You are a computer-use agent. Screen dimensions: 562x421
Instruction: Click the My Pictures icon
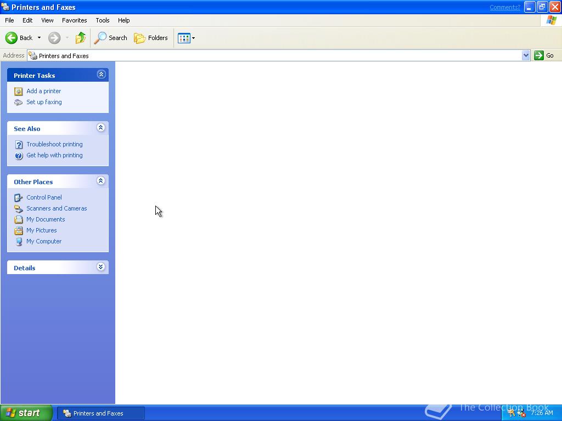tap(18, 231)
